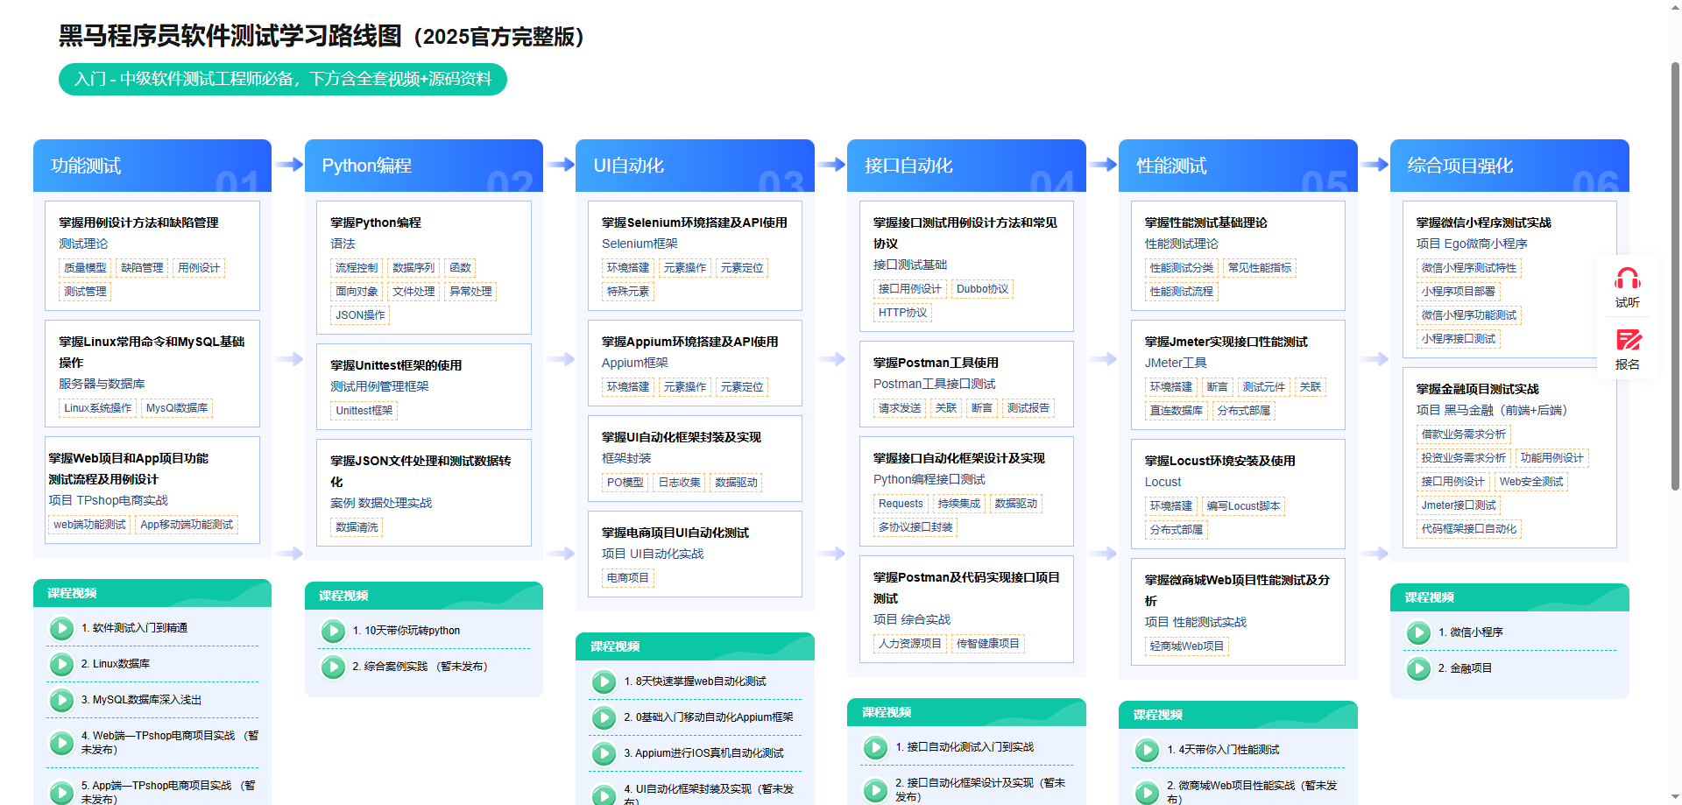Open the Python编程 stage header
The width and height of the screenshot is (1682, 805).
[423, 166]
